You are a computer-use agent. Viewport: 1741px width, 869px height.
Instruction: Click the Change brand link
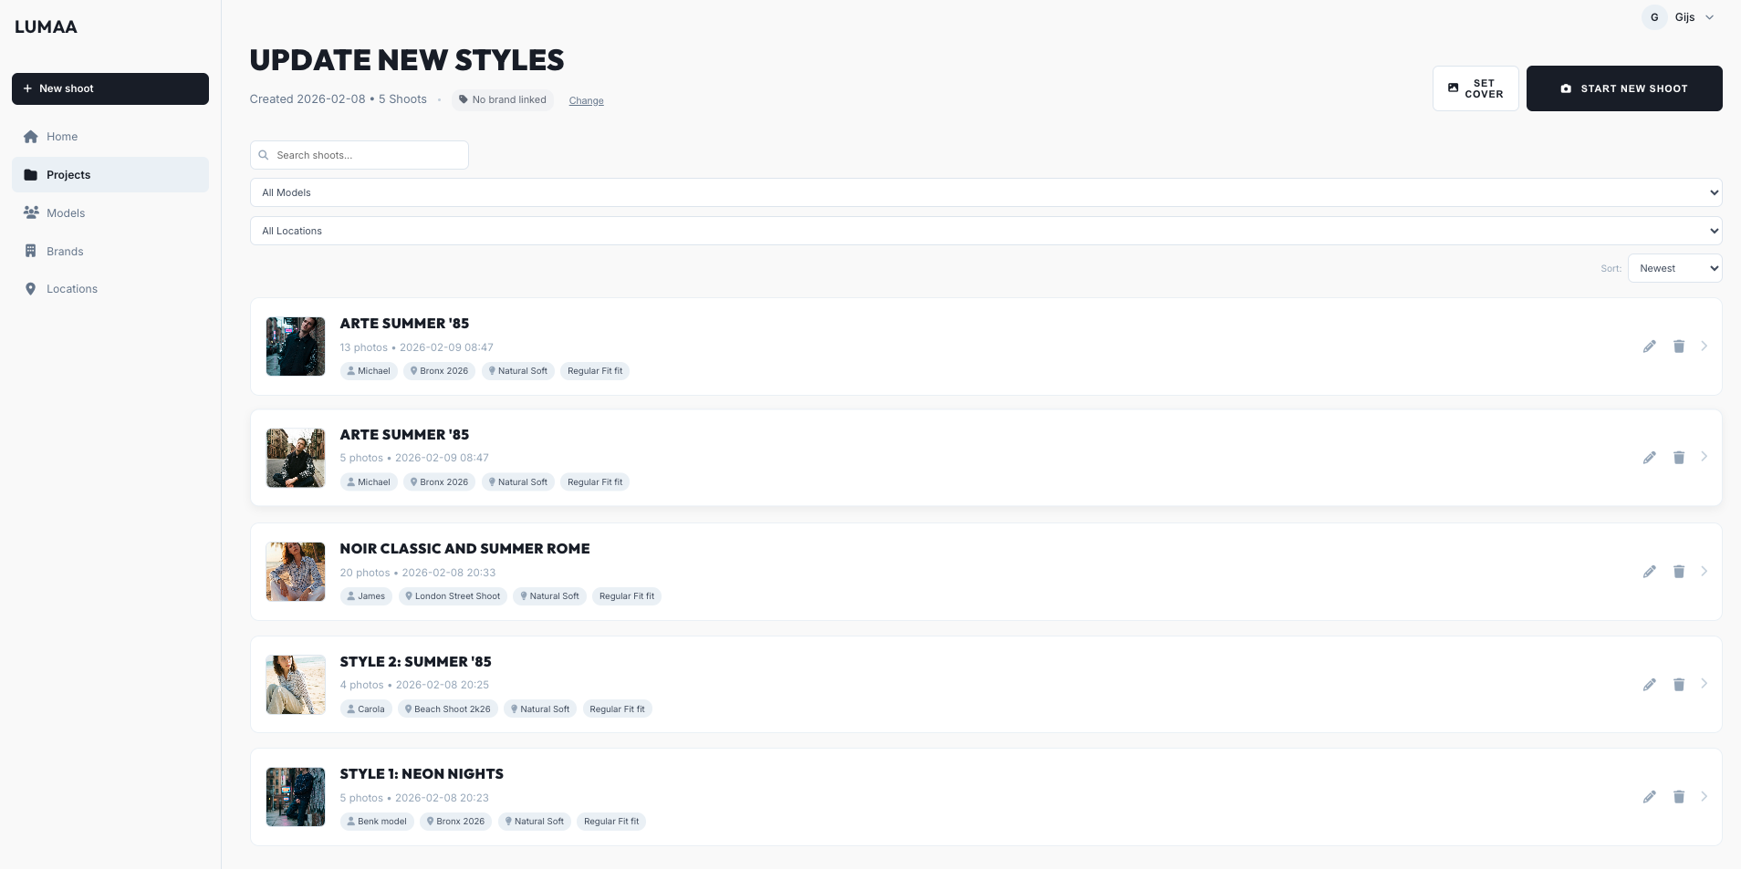pyautogui.click(x=586, y=101)
